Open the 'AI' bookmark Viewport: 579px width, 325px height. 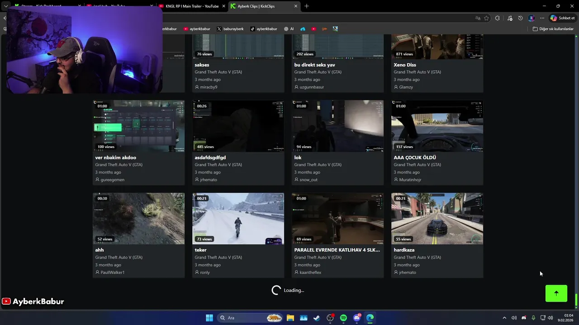pos(289,29)
